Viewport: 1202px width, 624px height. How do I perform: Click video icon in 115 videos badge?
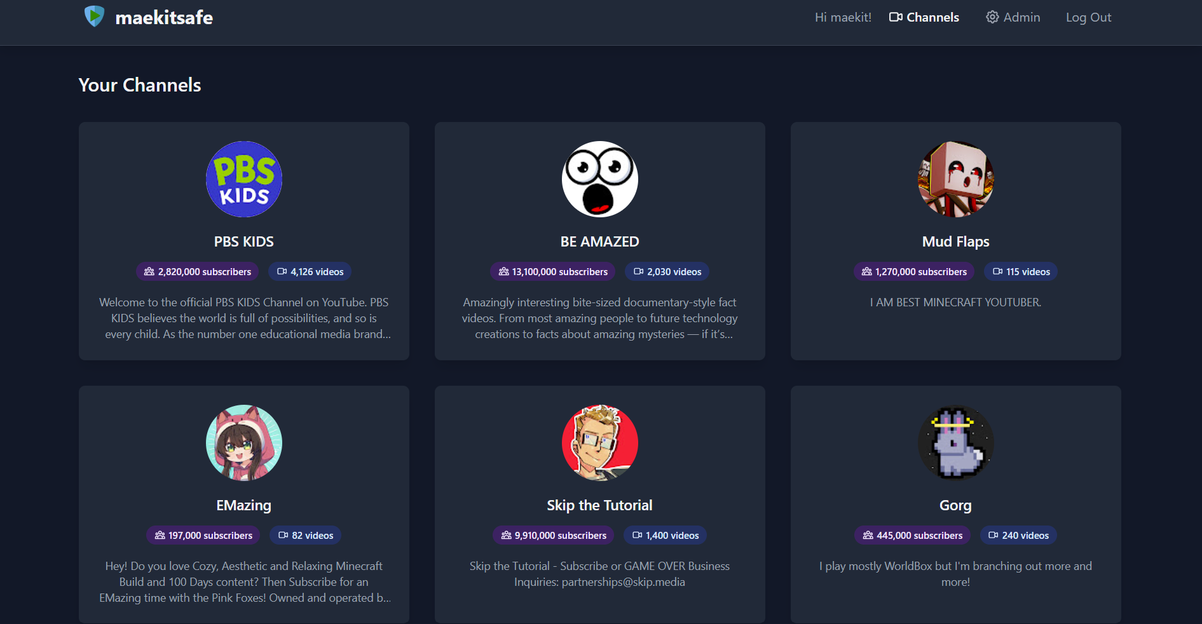click(x=998, y=271)
